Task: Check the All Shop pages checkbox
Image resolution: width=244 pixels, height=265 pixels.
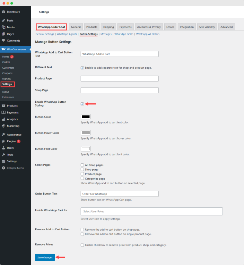Action: (x=82, y=165)
